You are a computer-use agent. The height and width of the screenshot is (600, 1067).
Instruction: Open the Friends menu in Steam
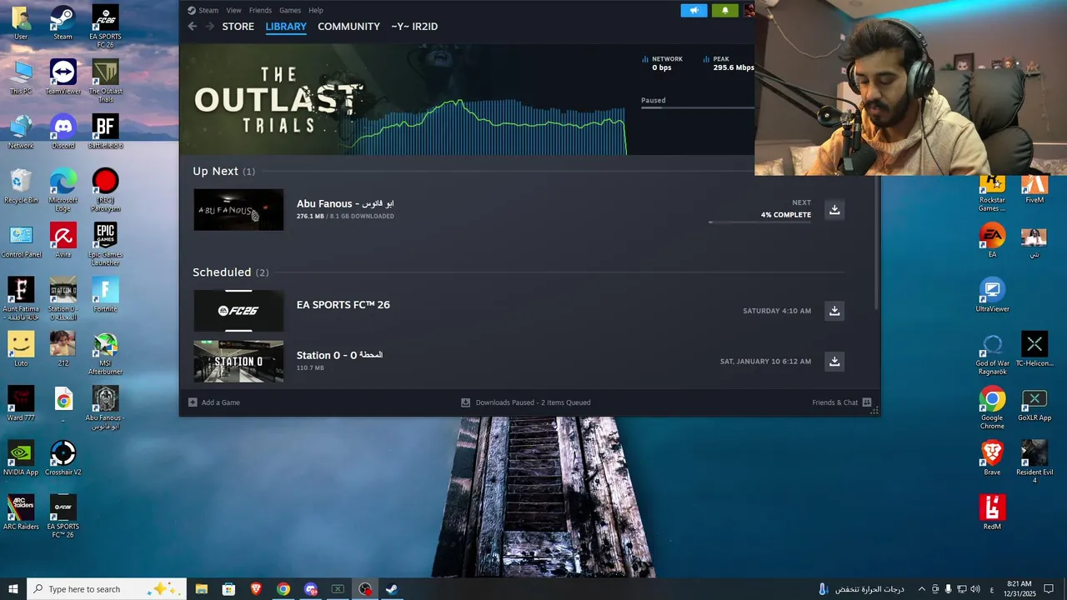(260, 10)
